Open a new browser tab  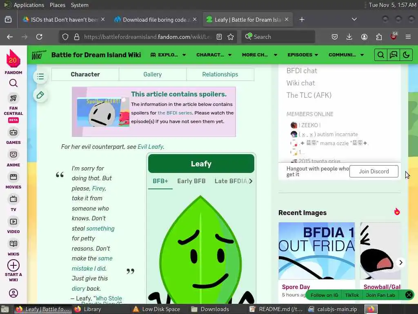pos(302,20)
